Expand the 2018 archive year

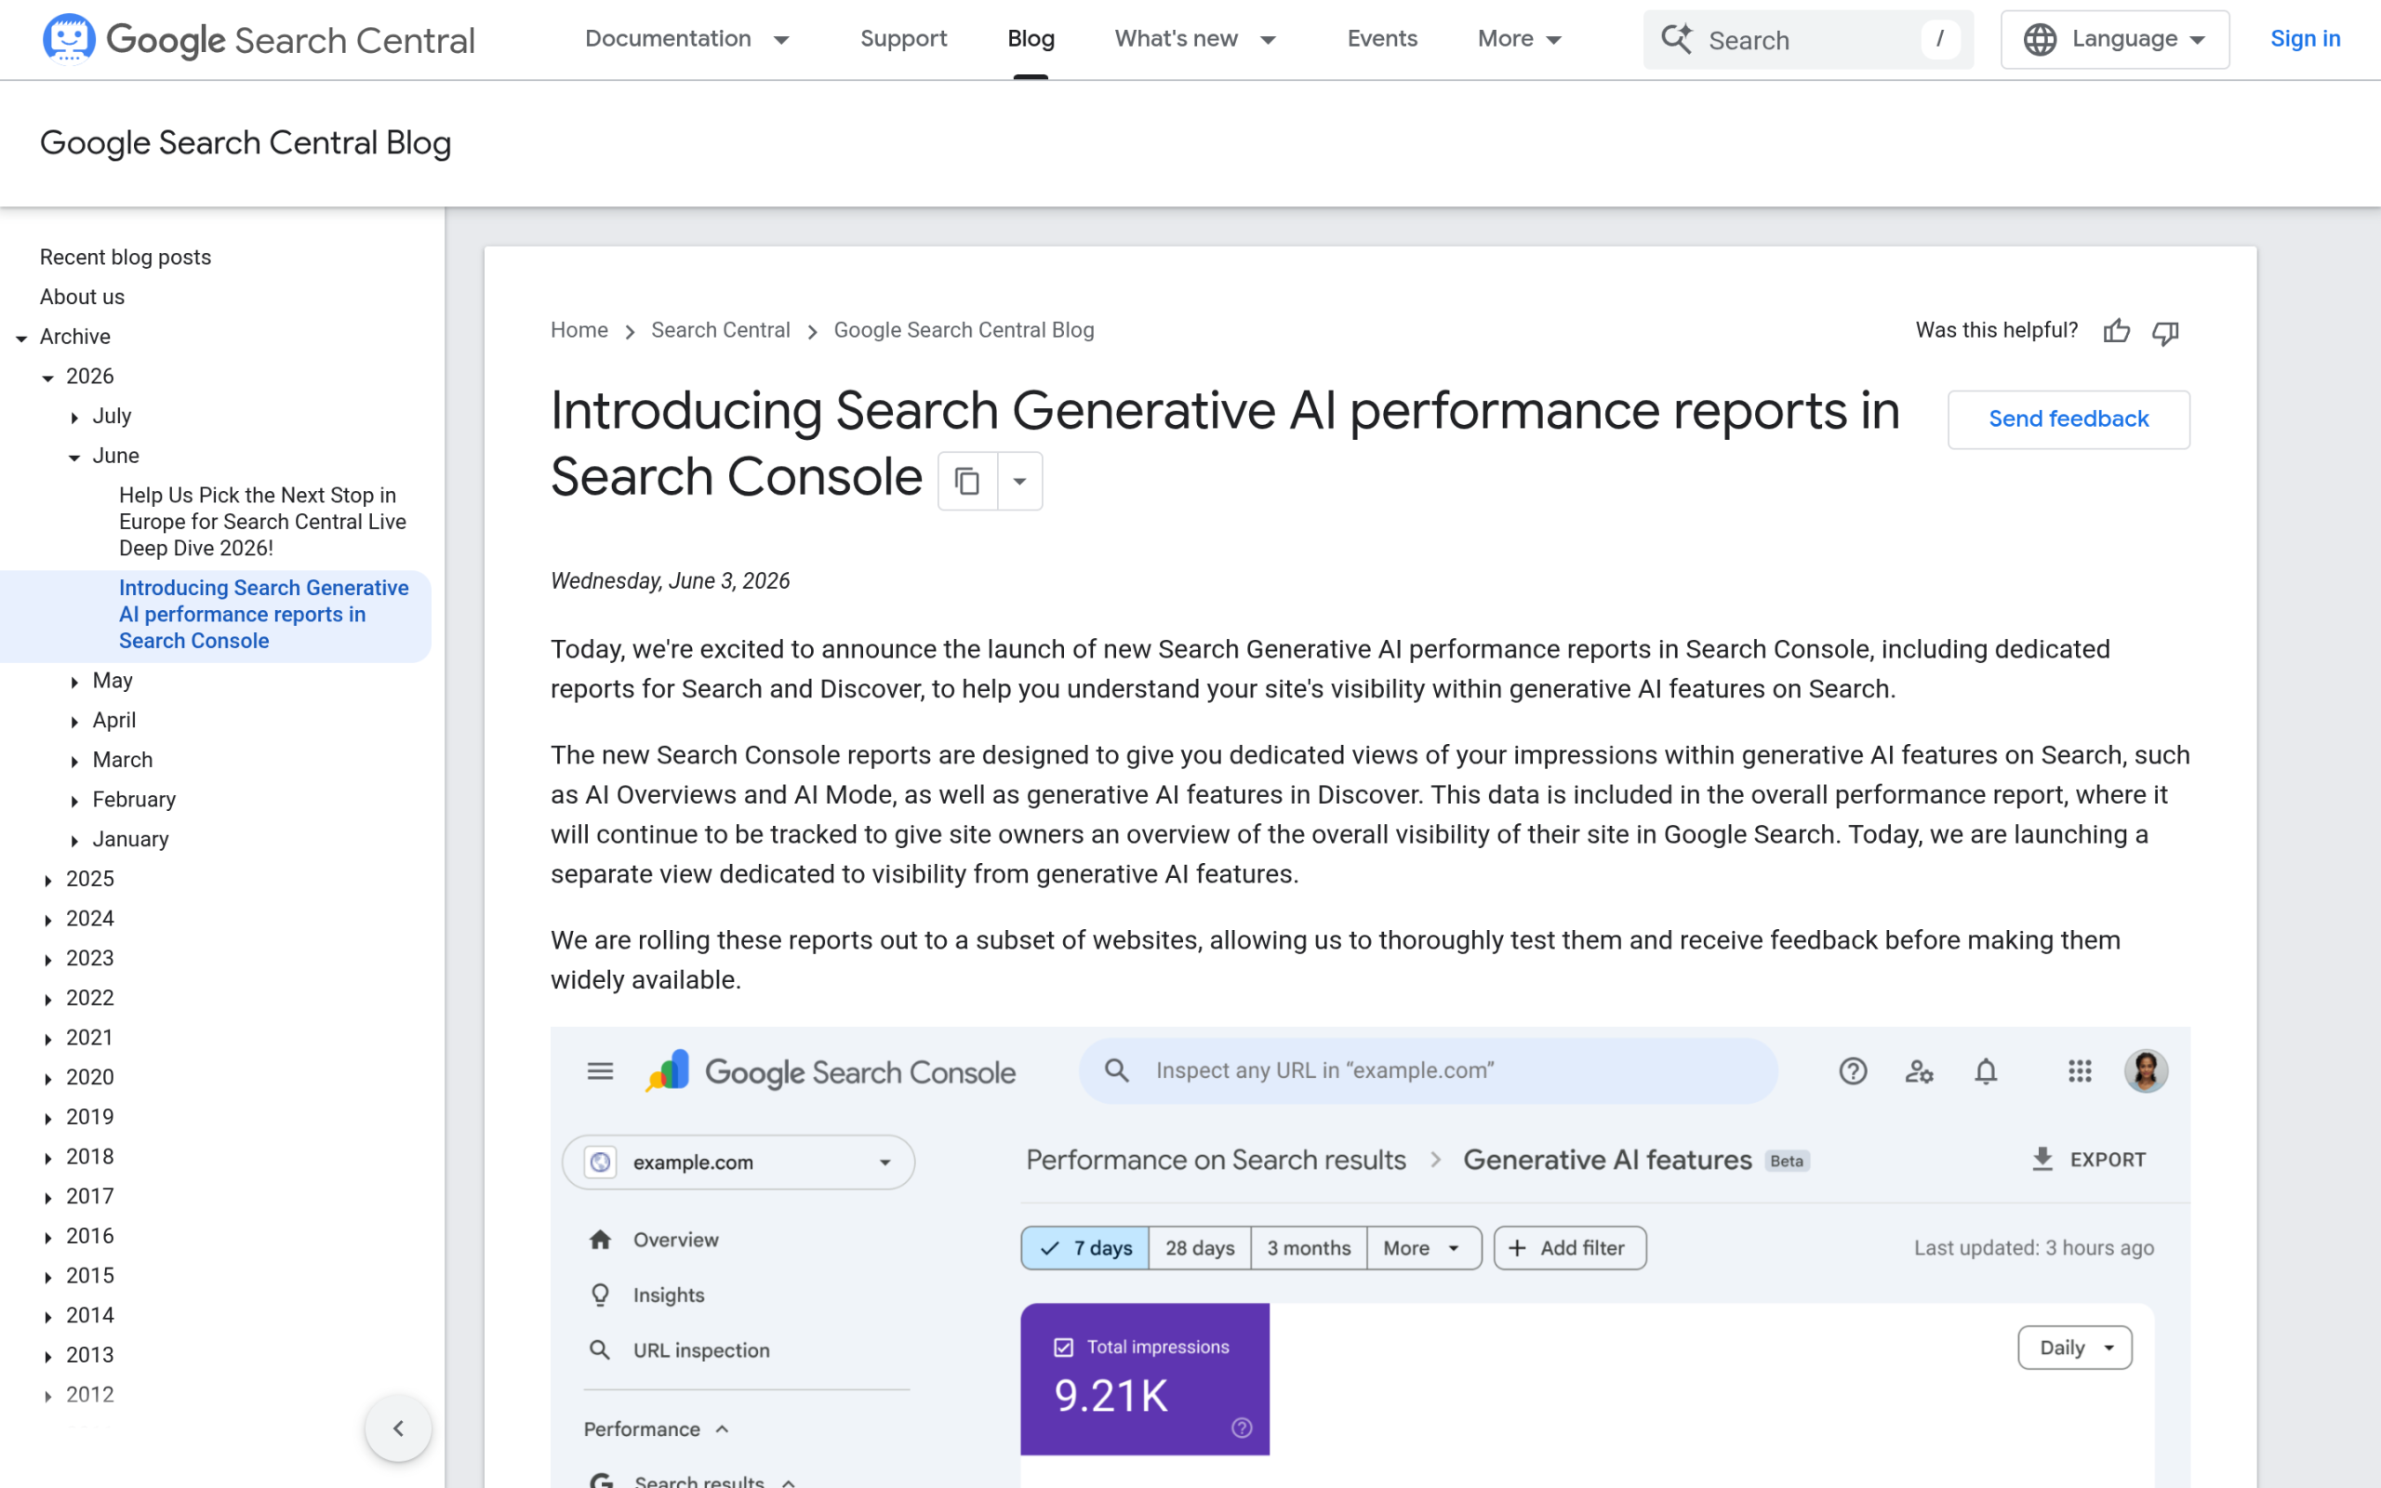tap(48, 1159)
